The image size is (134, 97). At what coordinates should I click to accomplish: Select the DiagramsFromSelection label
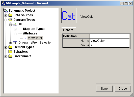click(x=35, y=43)
